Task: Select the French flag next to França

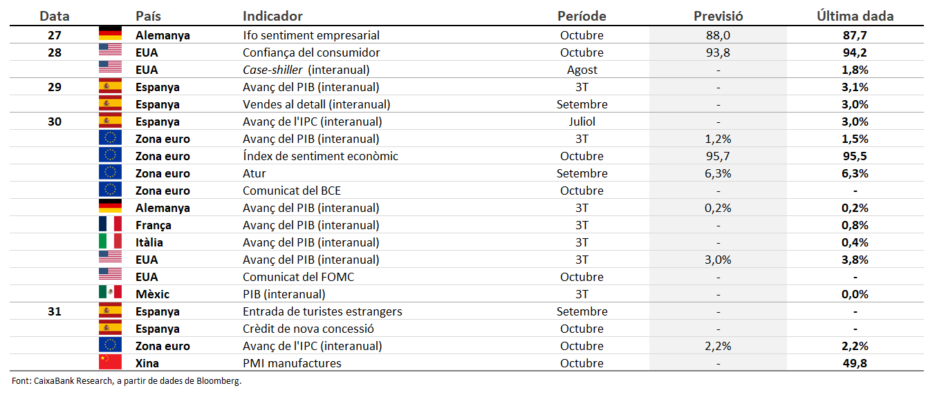Action: pyautogui.click(x=111, y=225)
